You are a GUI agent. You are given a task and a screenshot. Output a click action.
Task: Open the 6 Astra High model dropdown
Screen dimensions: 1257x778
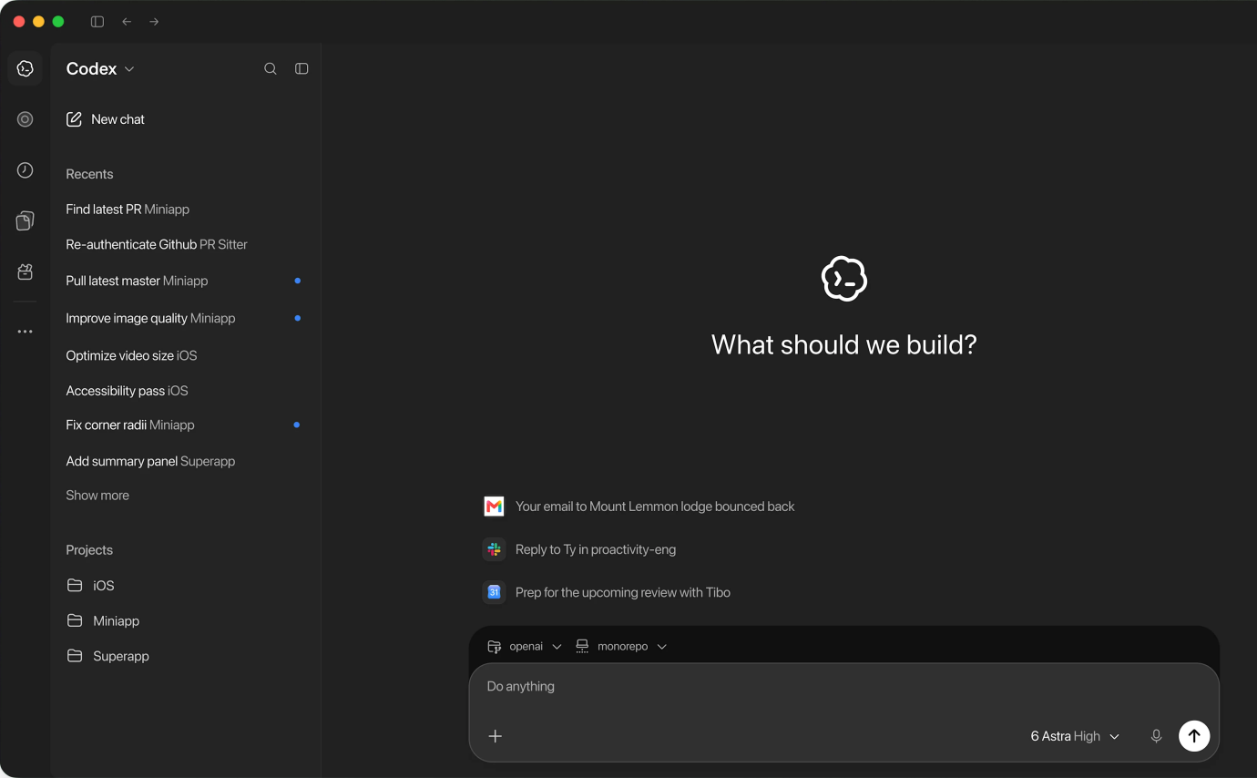click(1075, 736)
